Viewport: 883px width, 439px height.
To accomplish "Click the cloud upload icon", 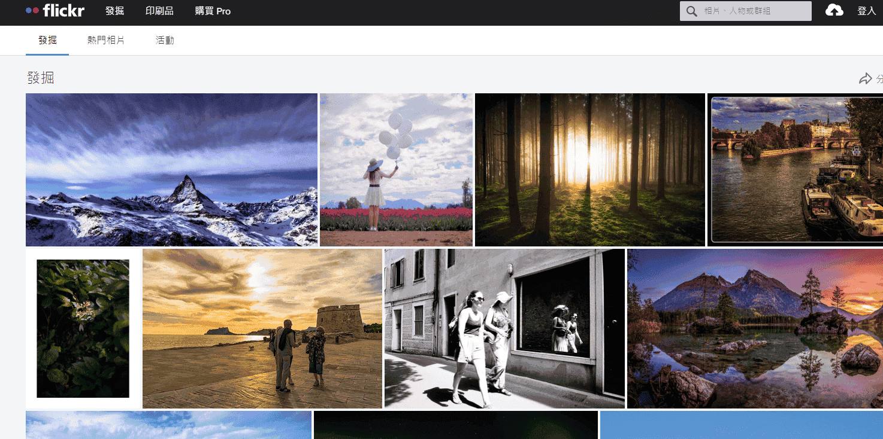I will pos(834,11).
